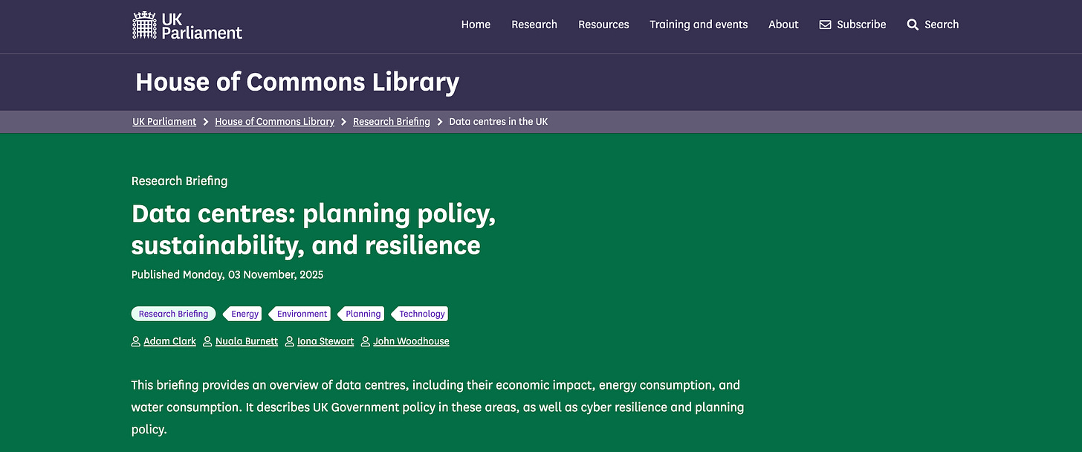Click the UK Parliament portcullis logo
1082x452 pixels.
tap(187, 25)
